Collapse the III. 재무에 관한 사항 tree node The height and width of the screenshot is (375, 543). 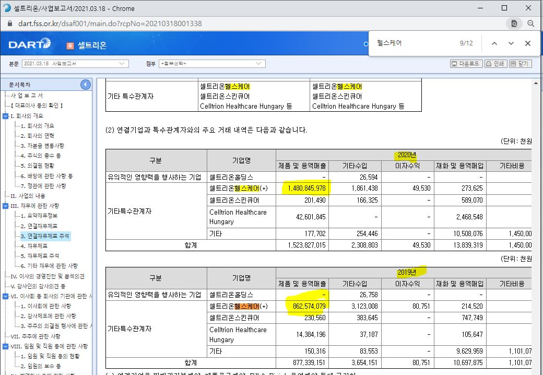5,206
